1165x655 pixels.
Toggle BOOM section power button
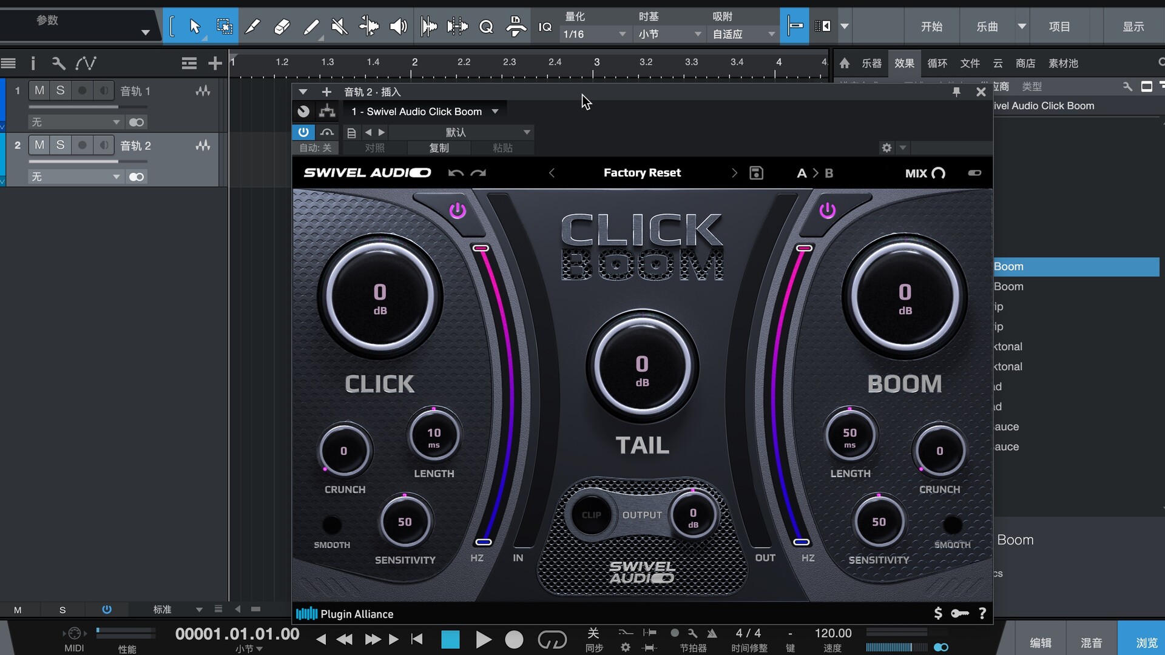[x=827, y=210]
